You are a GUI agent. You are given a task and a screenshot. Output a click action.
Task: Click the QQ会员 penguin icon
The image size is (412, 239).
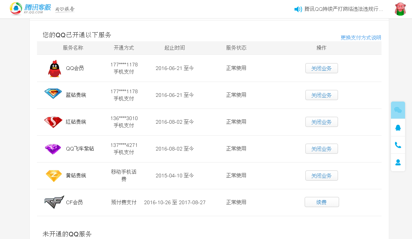coord(54,68)
